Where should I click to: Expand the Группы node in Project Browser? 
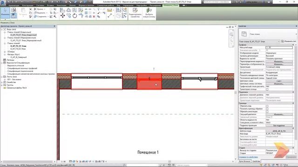point(2,85)
